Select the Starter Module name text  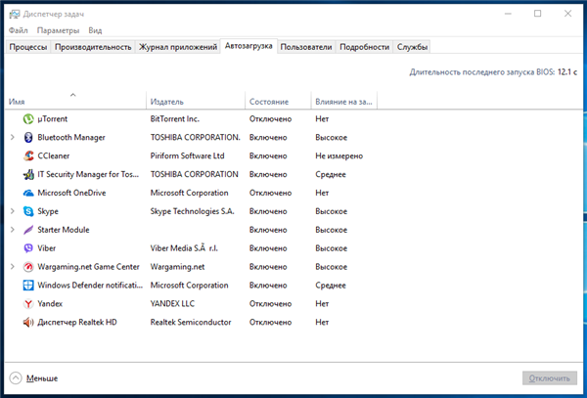(64, 230)
